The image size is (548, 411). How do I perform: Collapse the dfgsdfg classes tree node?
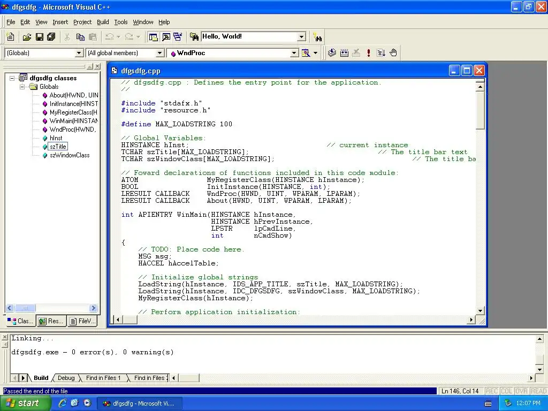(12, 78)
